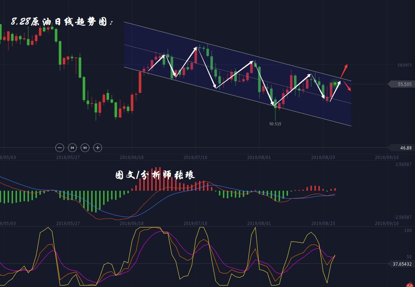Click the 58.0973 price level label
The image size is (415, 287).
coord(404,65)
